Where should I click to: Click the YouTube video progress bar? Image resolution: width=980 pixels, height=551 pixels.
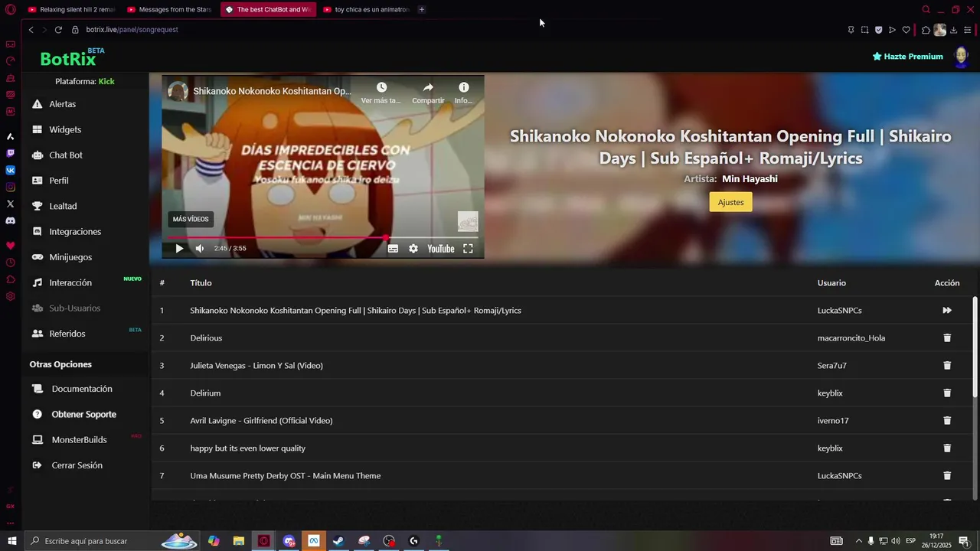coord(322,238)
